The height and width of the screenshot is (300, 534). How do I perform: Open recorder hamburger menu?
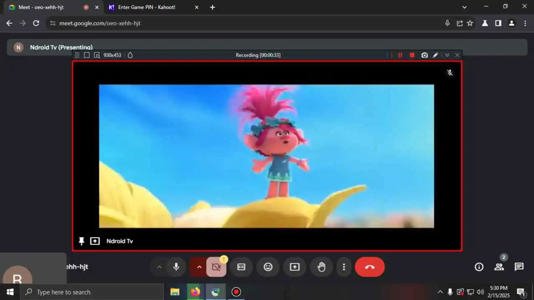click(77, 55)
